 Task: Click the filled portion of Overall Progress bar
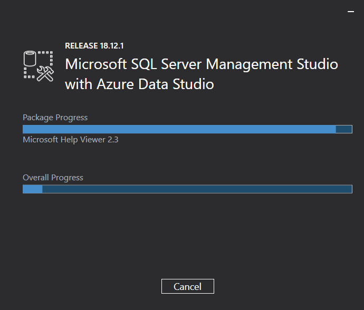pos(32,189)
